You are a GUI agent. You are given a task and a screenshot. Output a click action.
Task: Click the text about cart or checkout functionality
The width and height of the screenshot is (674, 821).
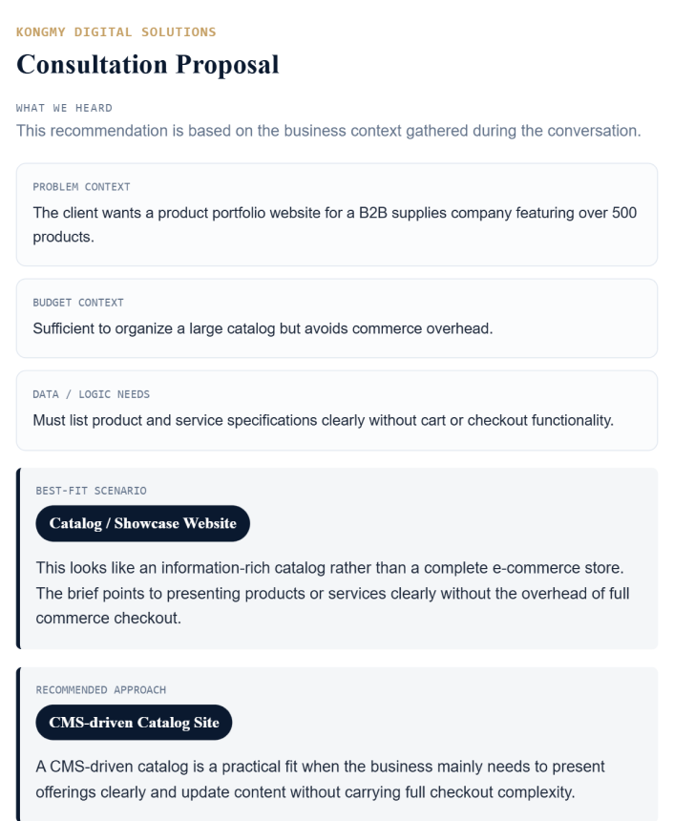(x=323, y=421)
